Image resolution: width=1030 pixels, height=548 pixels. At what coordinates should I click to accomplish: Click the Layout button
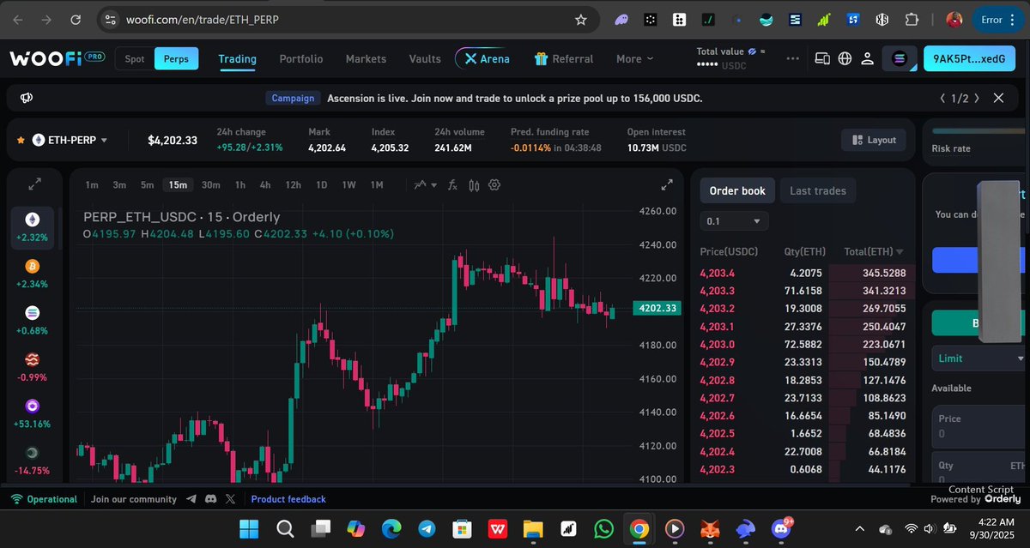pos(874,140)
